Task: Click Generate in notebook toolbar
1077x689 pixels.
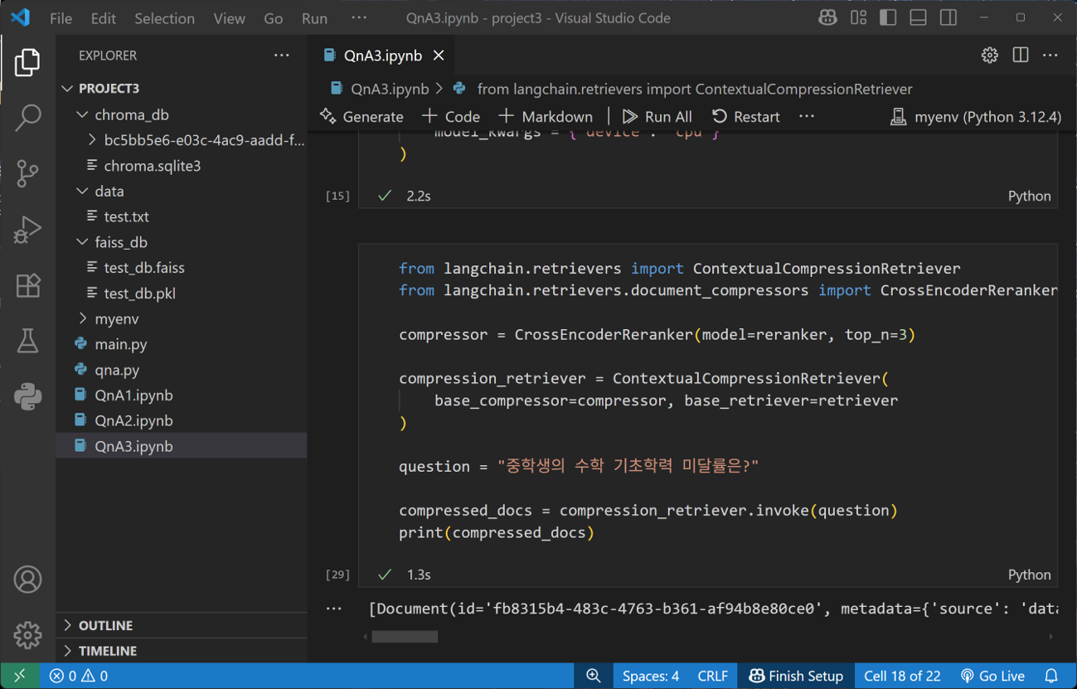Action: 362,117
